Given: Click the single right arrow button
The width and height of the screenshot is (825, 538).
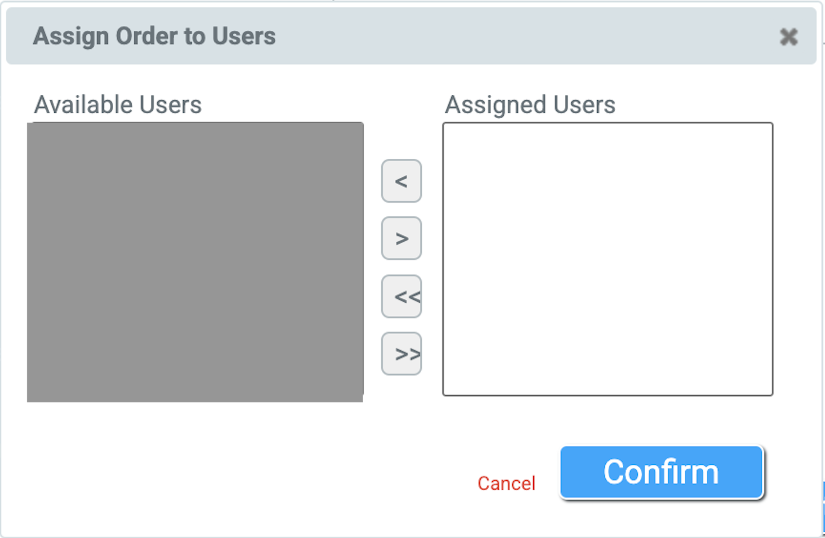Looking at the screenshot, I should (401, 238).
